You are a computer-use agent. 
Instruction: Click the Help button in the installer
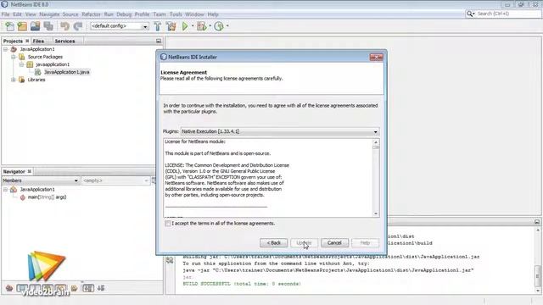click(x=365, y=243)
